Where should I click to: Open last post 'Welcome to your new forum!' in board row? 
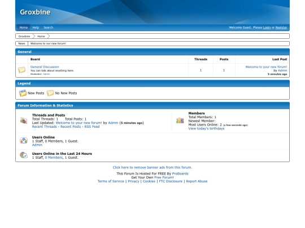coord(266,67)
